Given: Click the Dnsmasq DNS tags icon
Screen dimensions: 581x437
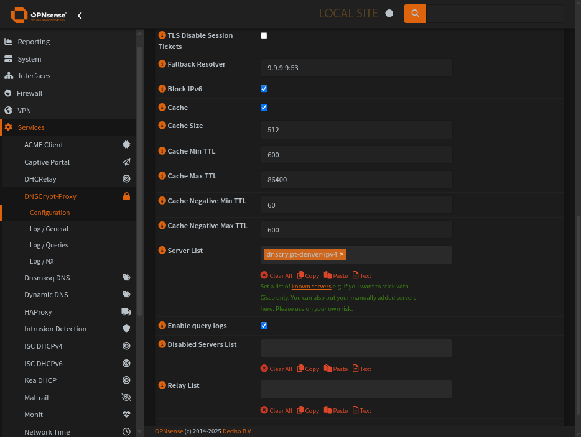Looking at the screenshot, I should coord(126,277).
